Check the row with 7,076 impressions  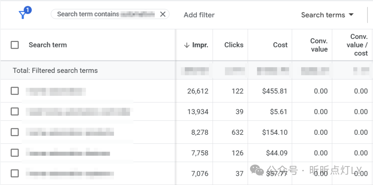(x=15, y=173)
